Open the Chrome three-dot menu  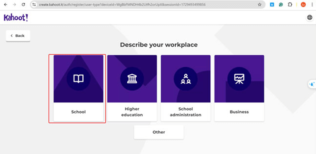[x=312, y=5]
